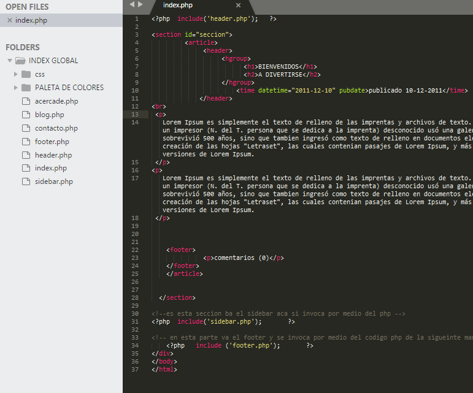Screen dimensions: 473x393
Task: Open blog.php from the sidebar
Action: [x=50, y=115]
